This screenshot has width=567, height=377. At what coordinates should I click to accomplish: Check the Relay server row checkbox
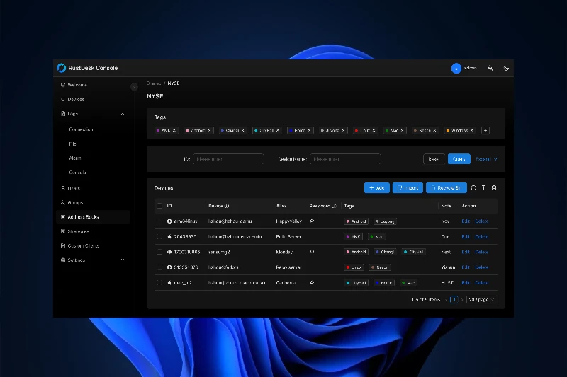pos(159,267)
